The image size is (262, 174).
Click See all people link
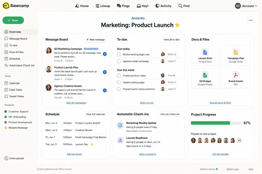click(x=220, y=154)
